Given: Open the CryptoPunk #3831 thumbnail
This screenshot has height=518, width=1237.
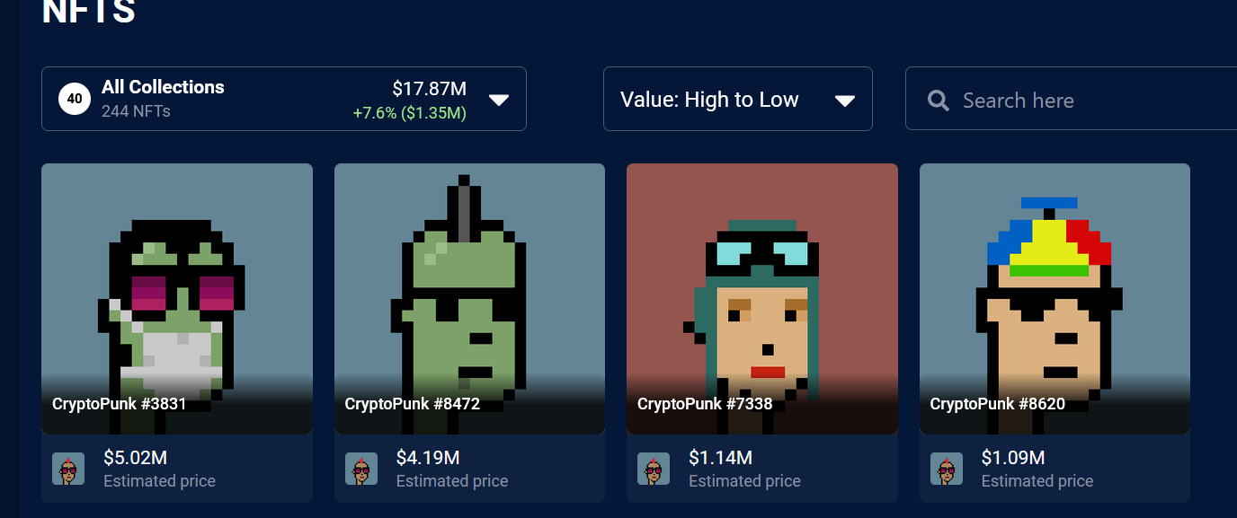Looking at the screenshot, I should (x=177, y=299).
